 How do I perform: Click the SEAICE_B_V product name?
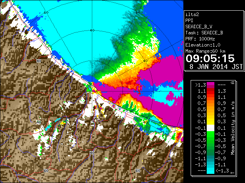pos(199,27)
